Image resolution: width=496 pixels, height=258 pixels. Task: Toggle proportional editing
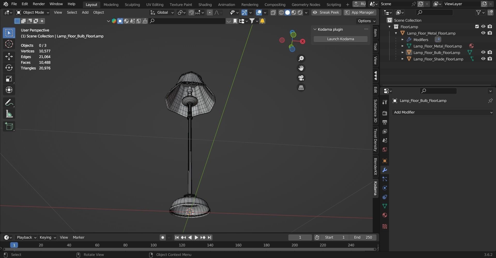pos(210,12)
